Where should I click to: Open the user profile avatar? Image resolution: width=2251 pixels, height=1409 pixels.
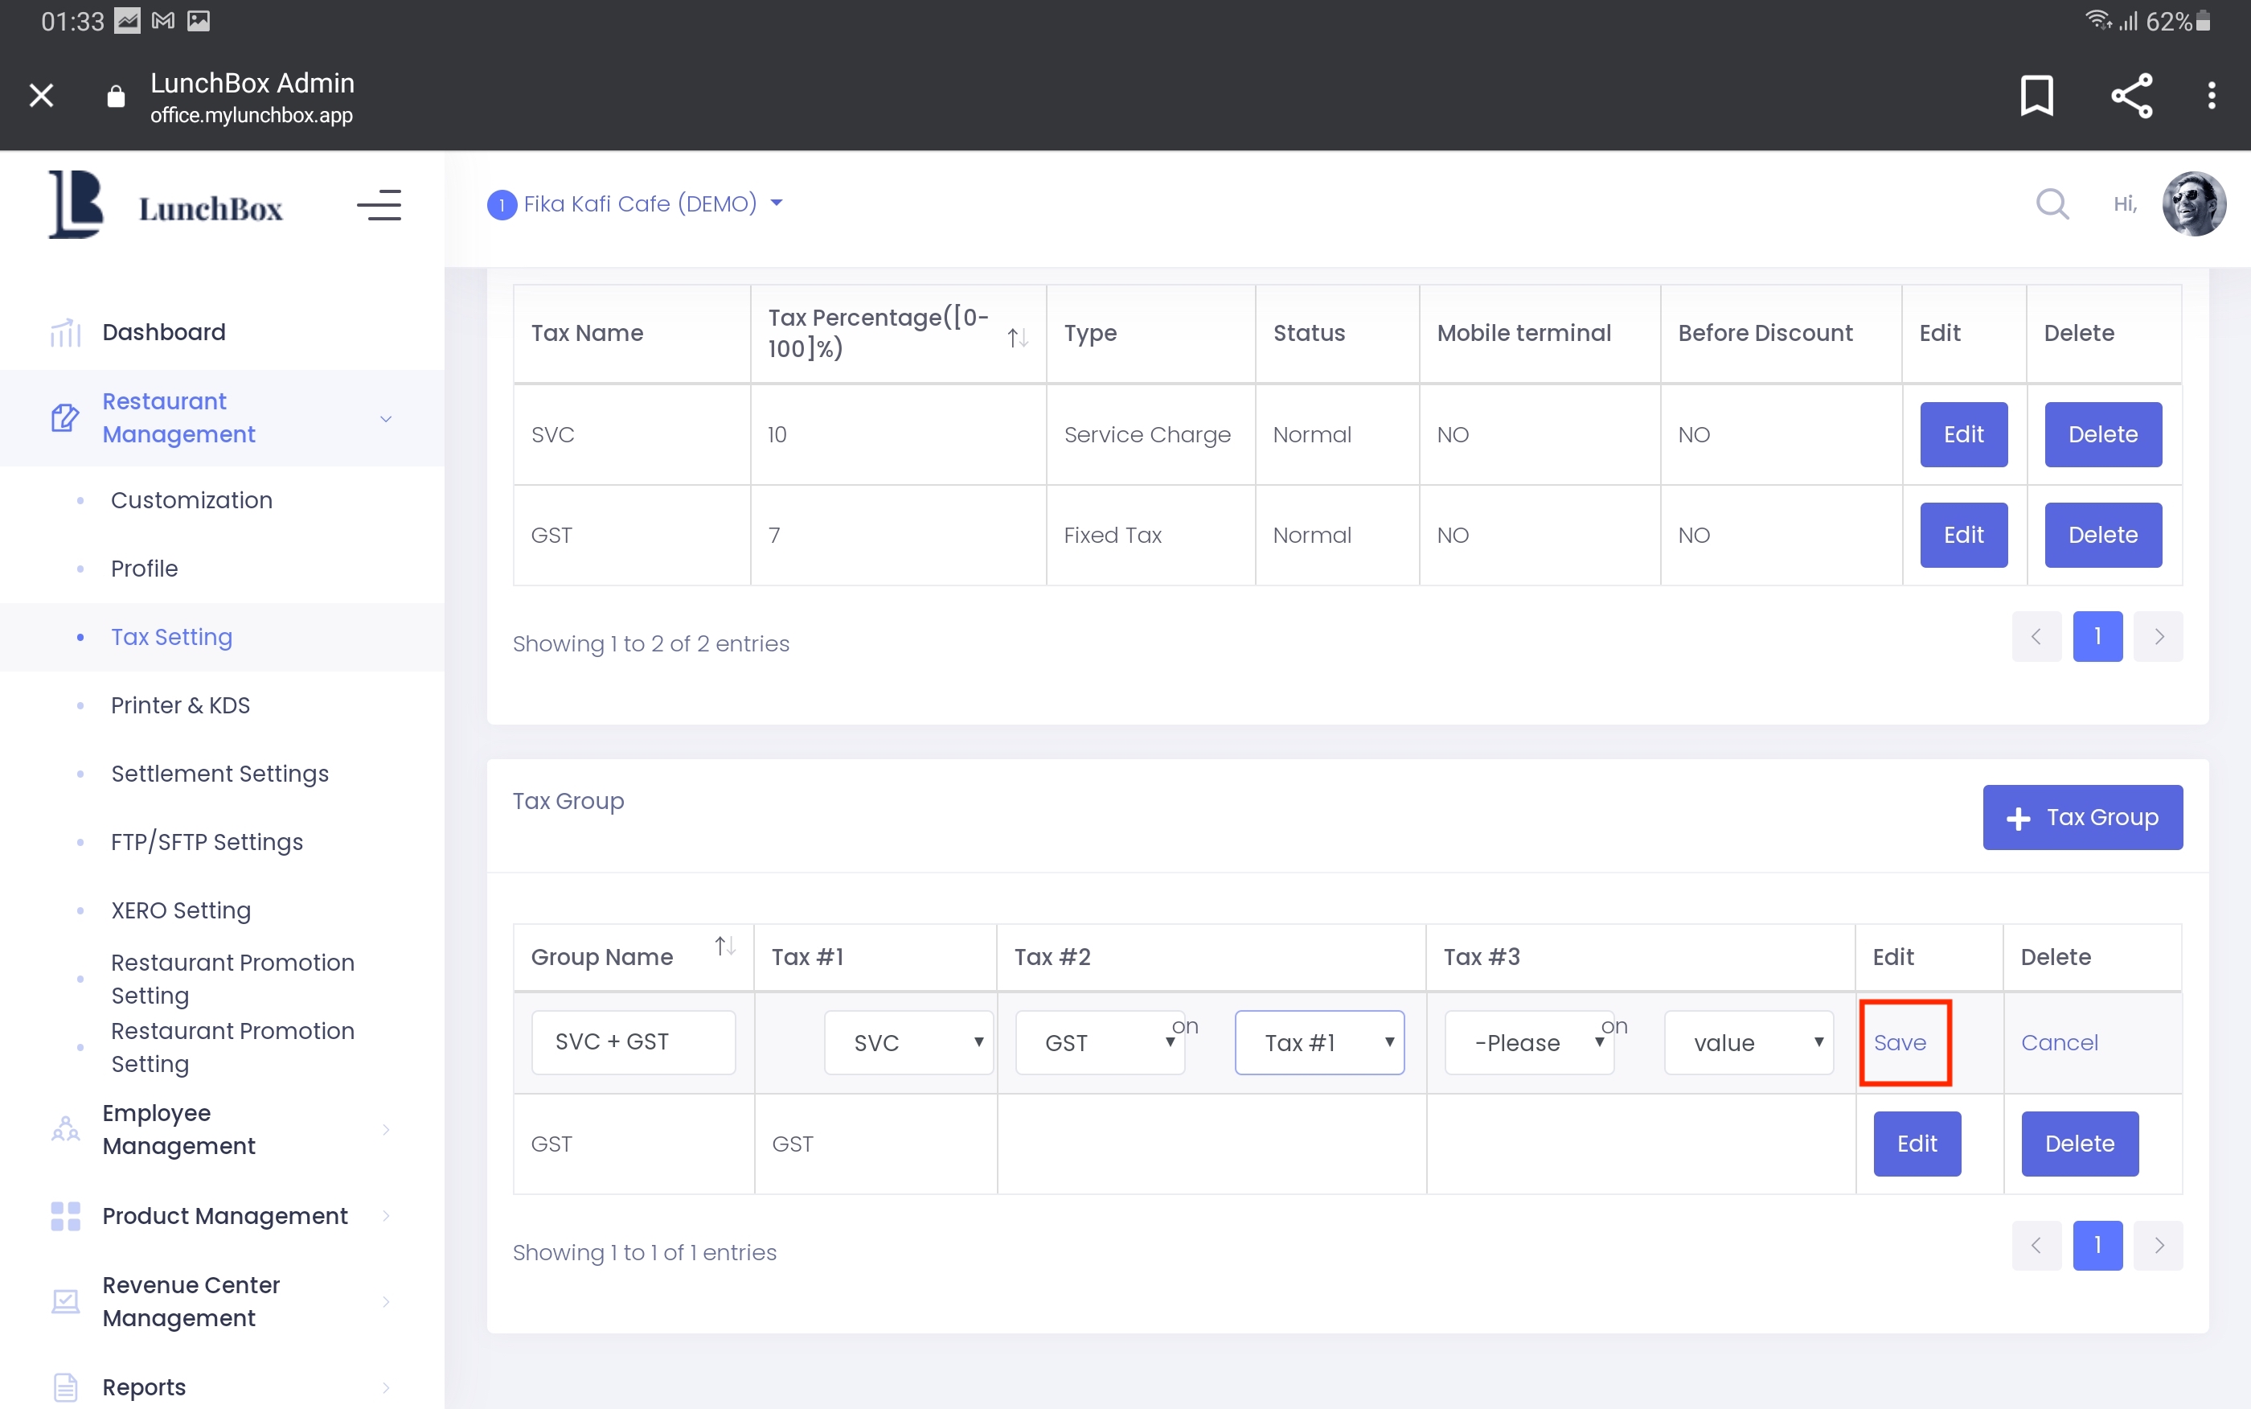2192,203
